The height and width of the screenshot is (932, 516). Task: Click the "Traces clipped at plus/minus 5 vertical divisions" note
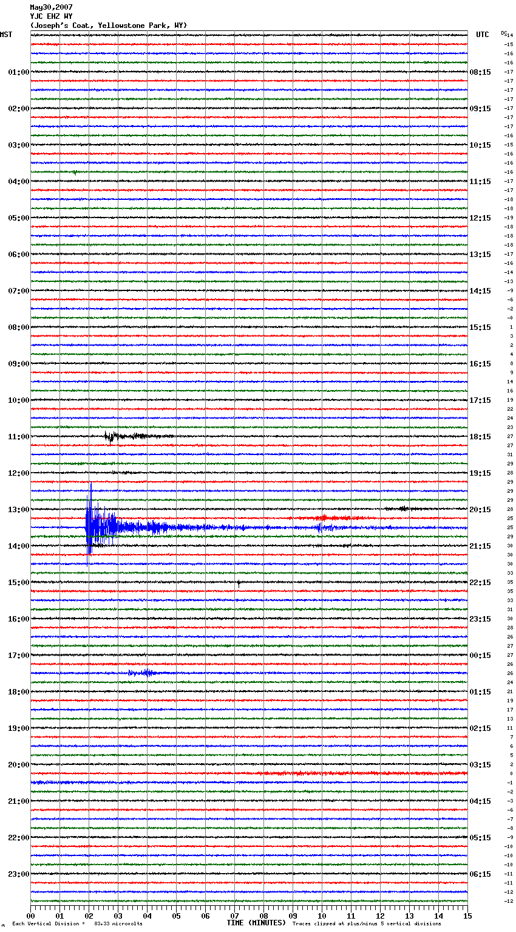pos(367,923)
